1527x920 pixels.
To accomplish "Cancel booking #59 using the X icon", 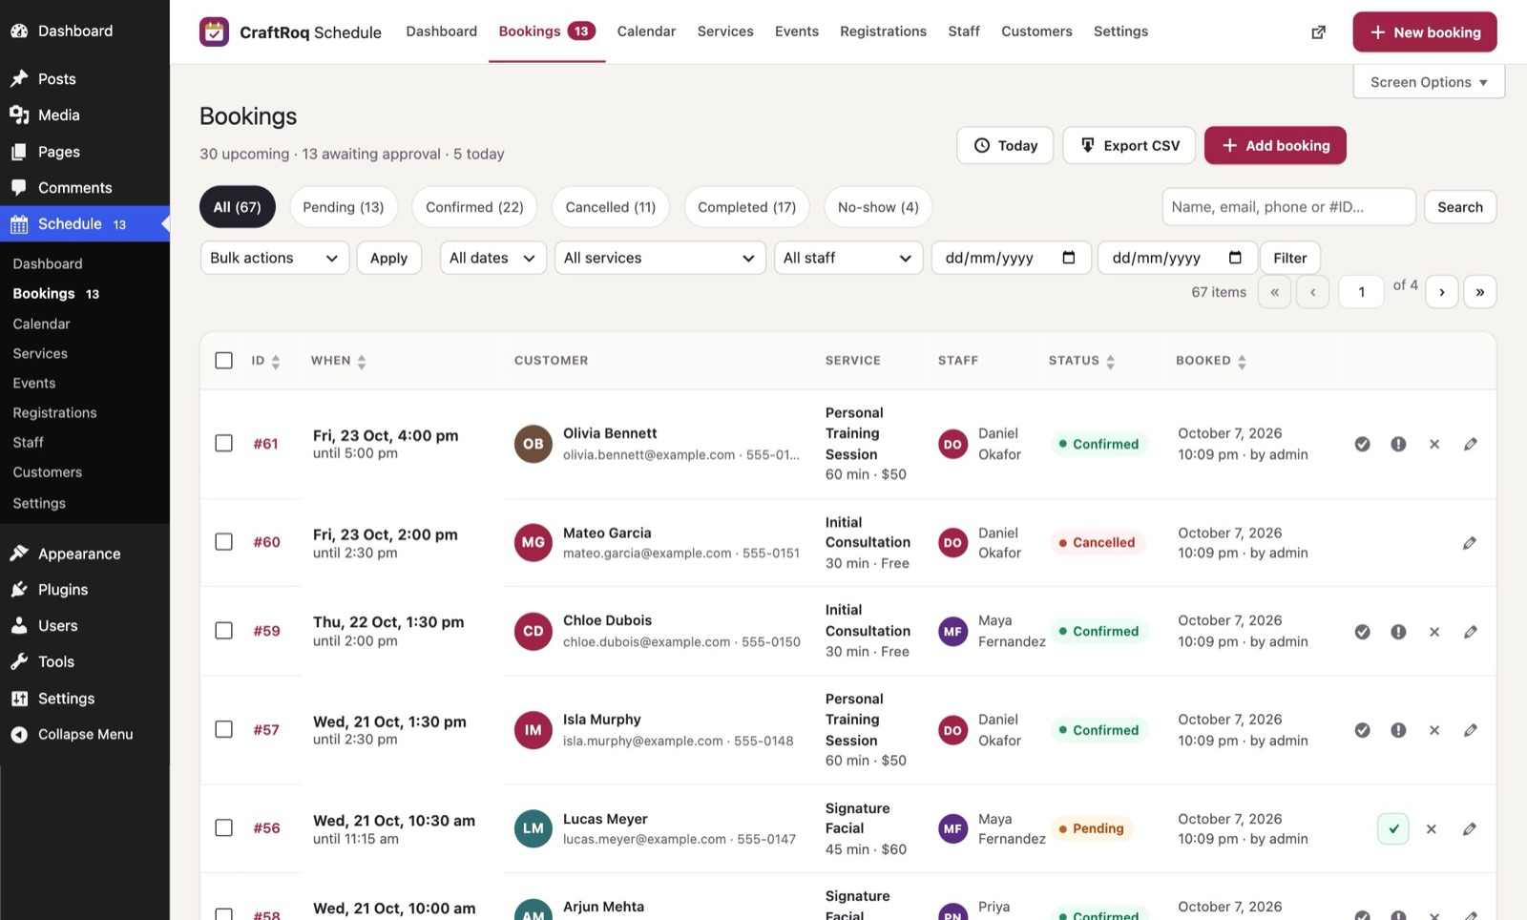I will 1434,632.
